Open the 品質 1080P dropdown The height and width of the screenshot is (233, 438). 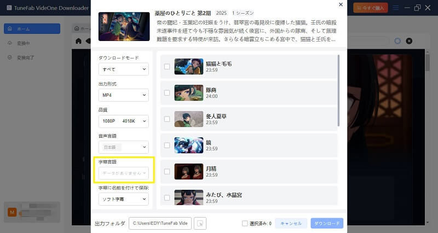tap(124, 121)
